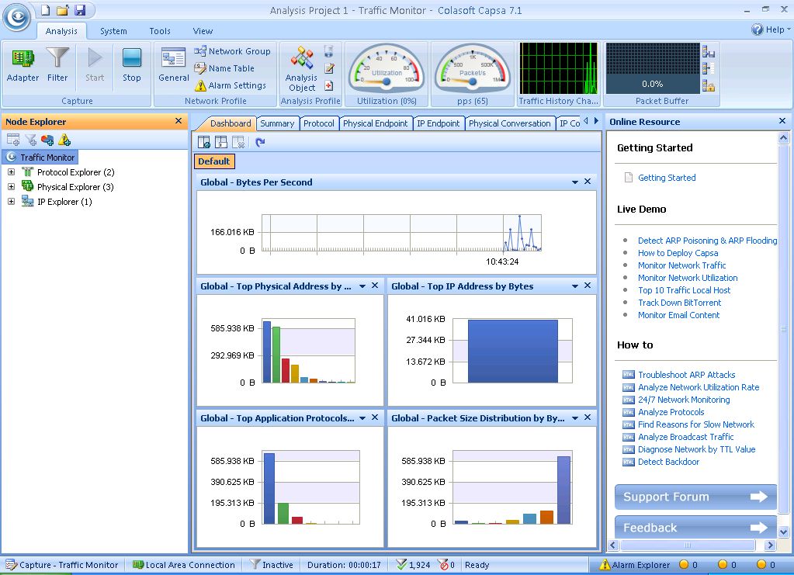Click the Packet Buffer lock icon

[x=709, y=85]
